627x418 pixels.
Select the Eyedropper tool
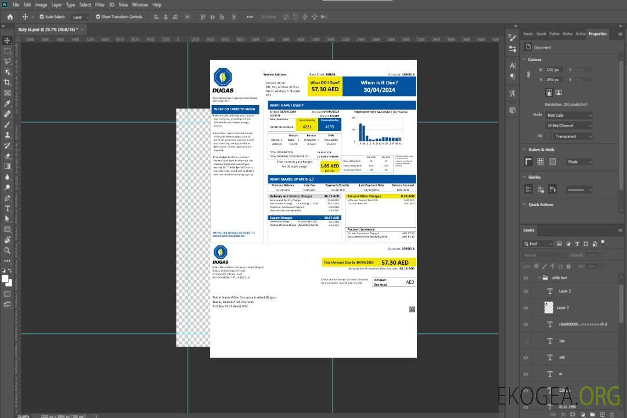7,103
